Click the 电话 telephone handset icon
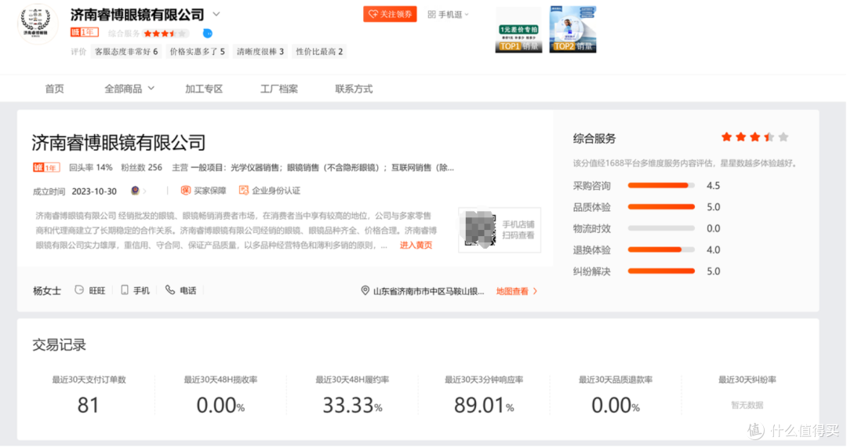The image size is (847, 448). coord(170,290)
